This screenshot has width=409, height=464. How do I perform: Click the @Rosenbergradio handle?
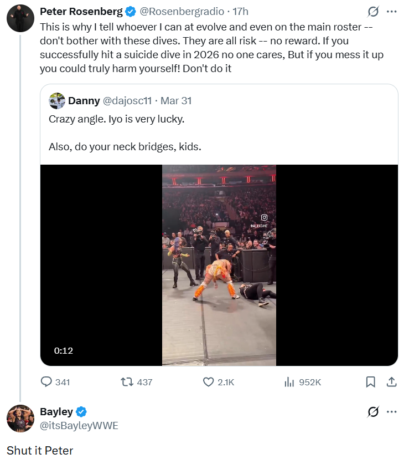coord(183,11)
